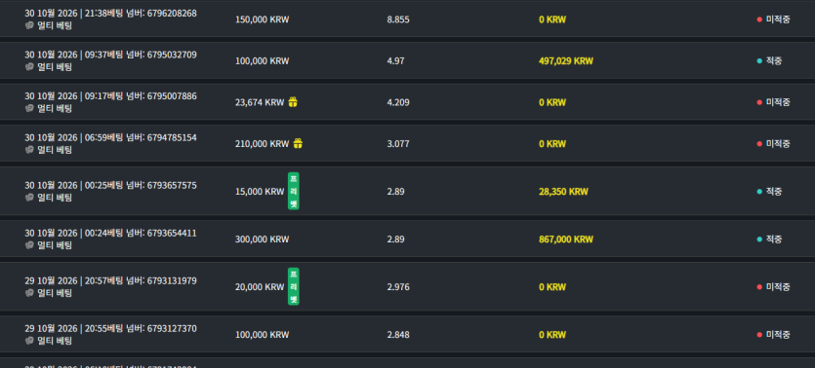Click the green freebet badge next to 15,000 KRW
The height and width of the screenshot is (368, 815).
coord(294,191)
